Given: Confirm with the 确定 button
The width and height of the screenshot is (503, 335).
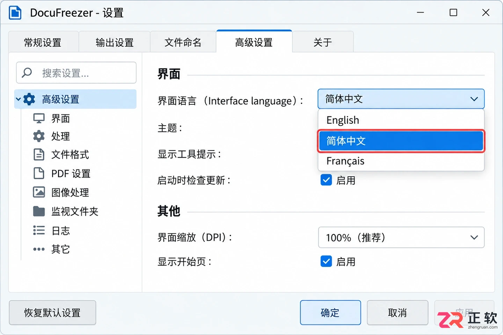Looking at the screenshot, I should click(x=330, y=313).
